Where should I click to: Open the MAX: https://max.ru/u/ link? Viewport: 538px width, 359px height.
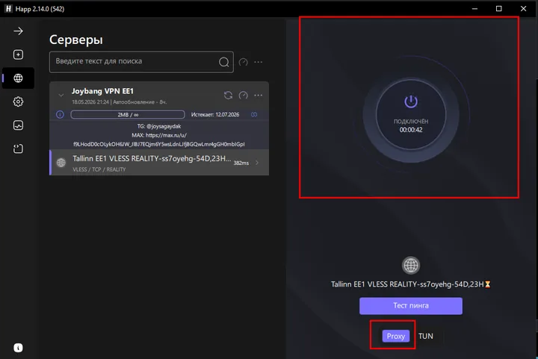[x=159, y=135]
